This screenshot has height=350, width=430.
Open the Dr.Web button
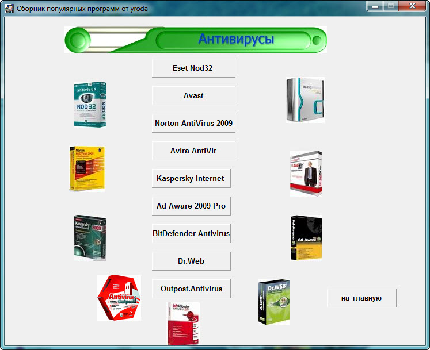click(191, 261)
